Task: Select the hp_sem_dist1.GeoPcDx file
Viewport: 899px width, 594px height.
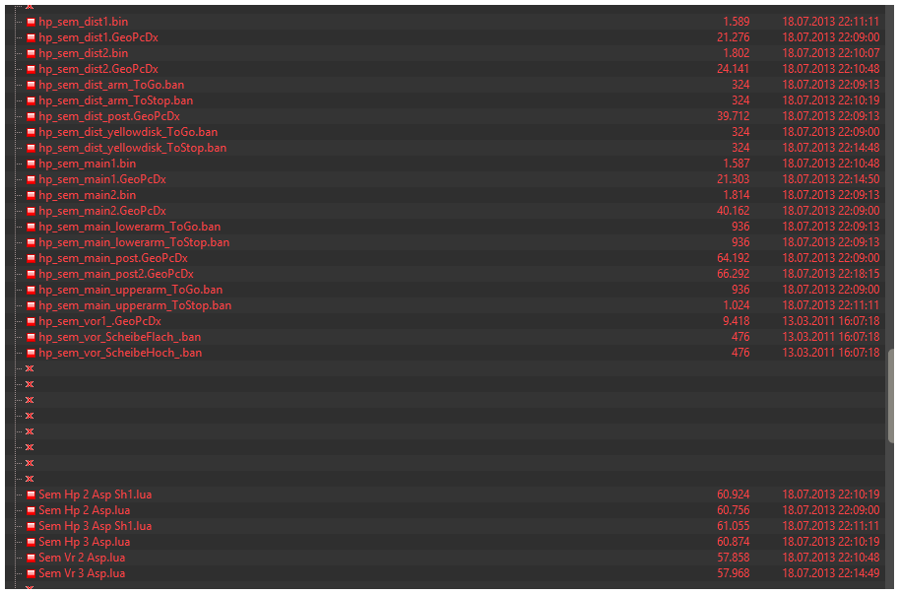Action: pyautogui.click(x=98, y=37)
